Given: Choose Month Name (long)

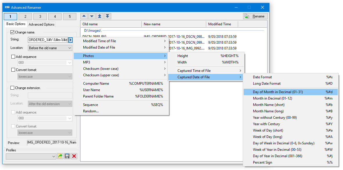Looking at the screenshot, I should [291, 111].
